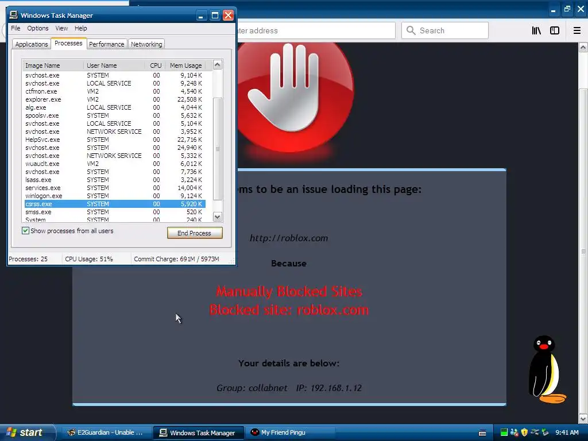Sort by the Image Name column header

[53, 65]
